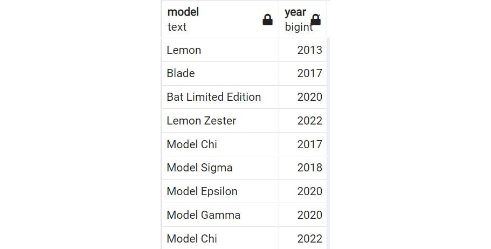Select the year column header
Screen dimensions: 491x249
(x=303, y=19)
